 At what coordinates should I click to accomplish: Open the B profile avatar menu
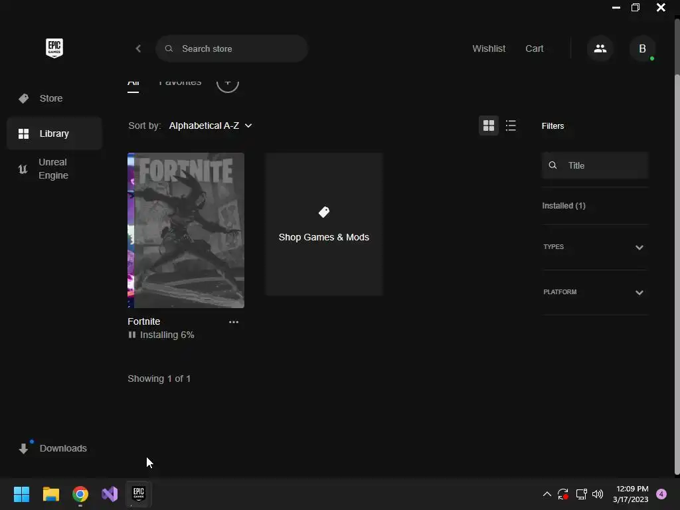pos(642,48)
